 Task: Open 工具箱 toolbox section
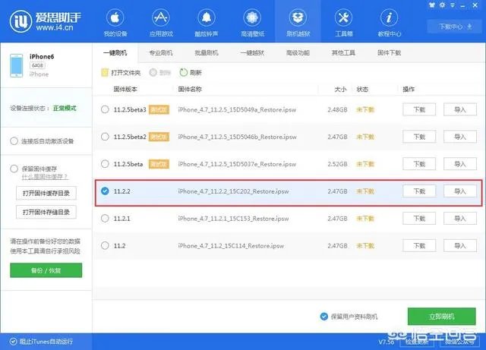tap(343, 23)
